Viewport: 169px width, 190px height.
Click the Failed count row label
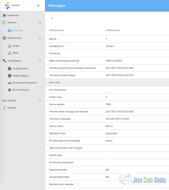point(55,97)
